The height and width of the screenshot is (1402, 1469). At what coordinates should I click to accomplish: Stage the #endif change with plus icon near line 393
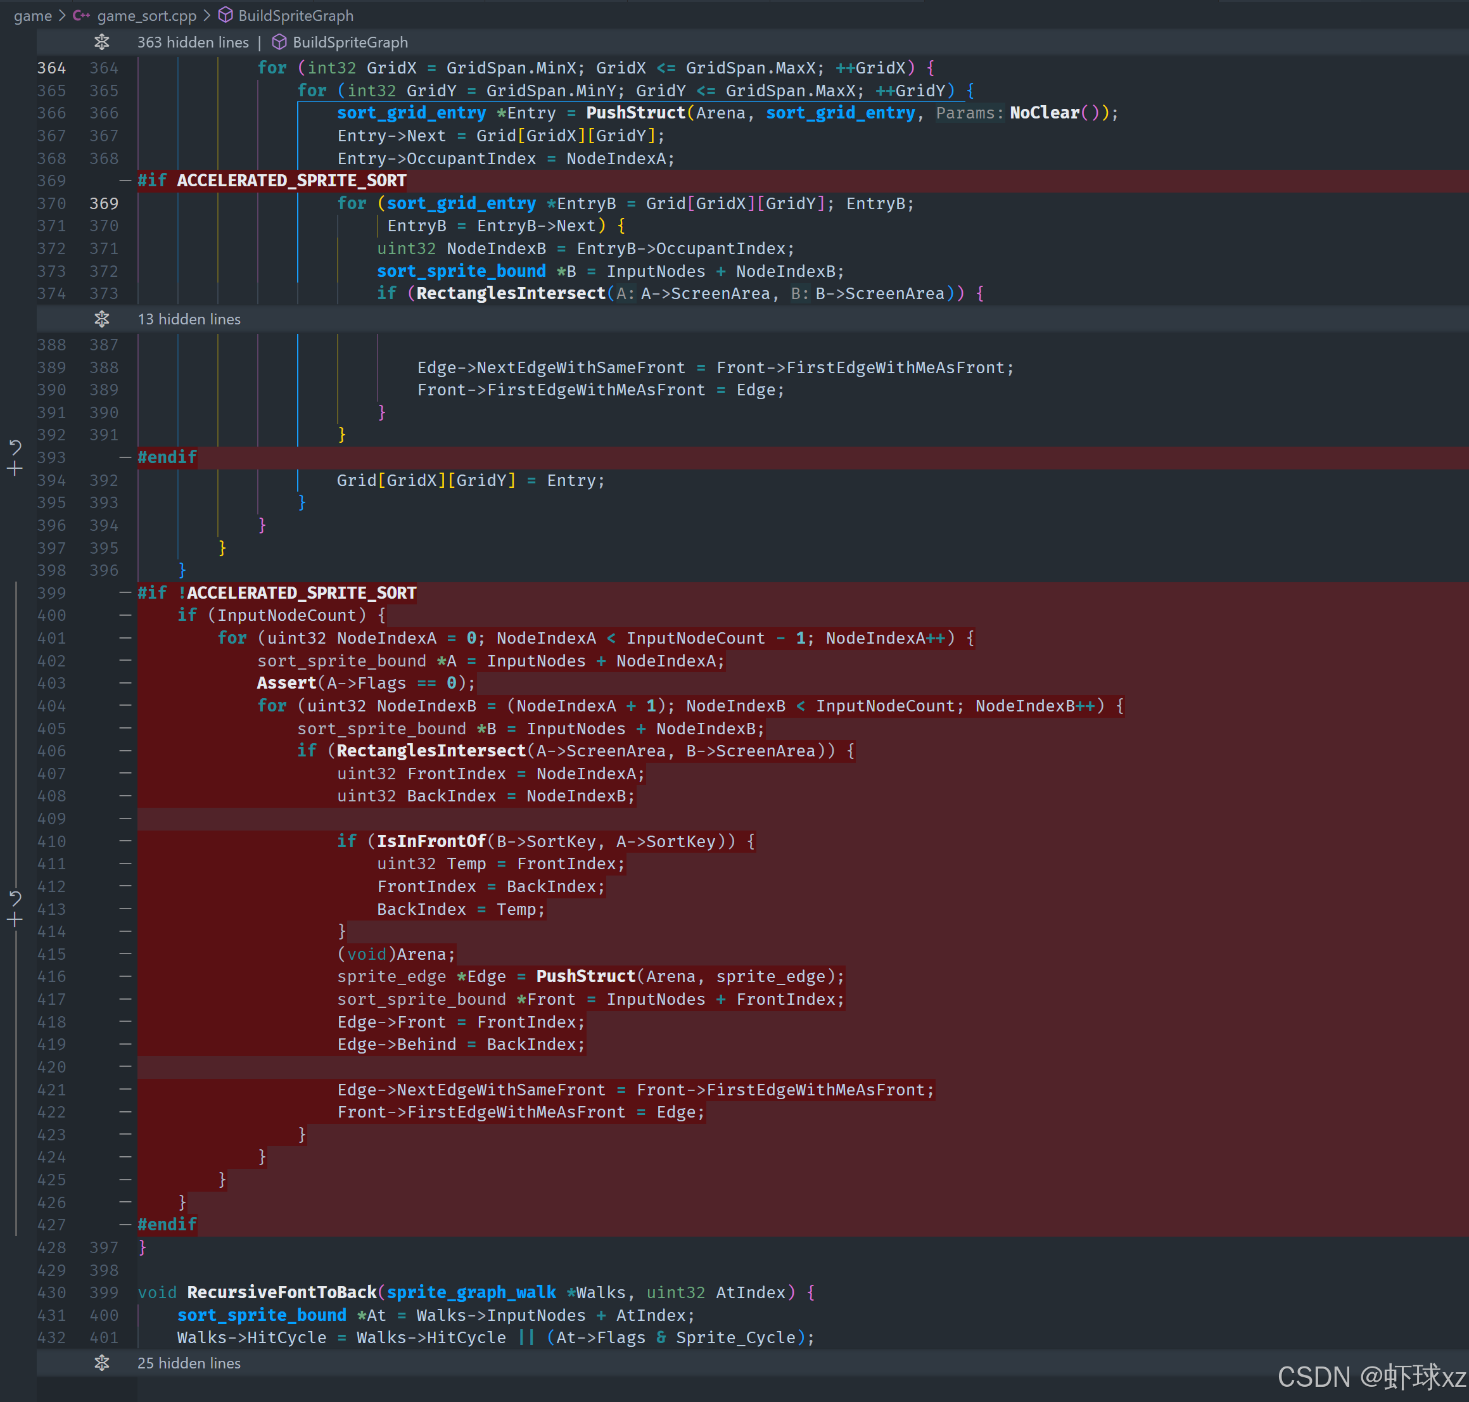pyautogui.click(x=15, y=469)
